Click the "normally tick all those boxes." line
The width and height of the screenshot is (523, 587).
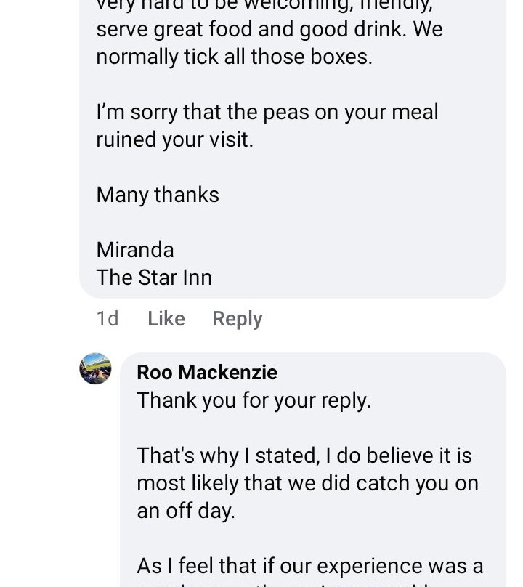click(234, 57)
